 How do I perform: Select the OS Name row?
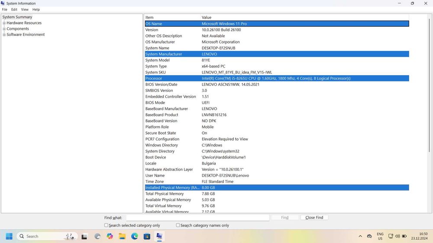pos(277,24)
